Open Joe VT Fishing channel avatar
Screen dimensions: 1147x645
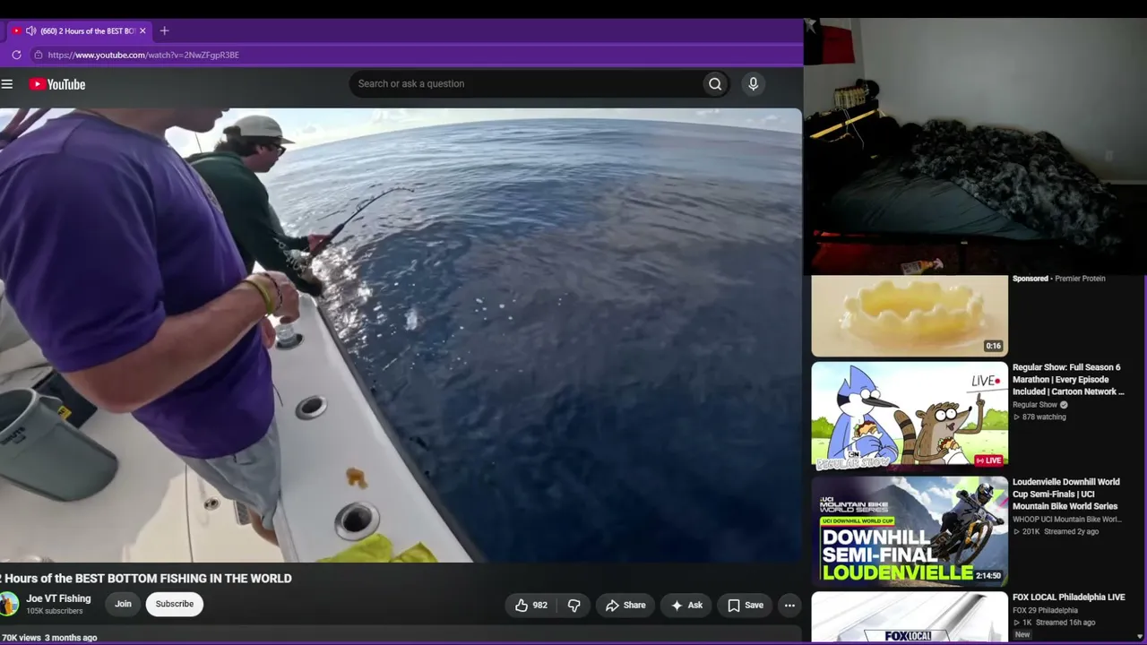click(x=9, y=604)
